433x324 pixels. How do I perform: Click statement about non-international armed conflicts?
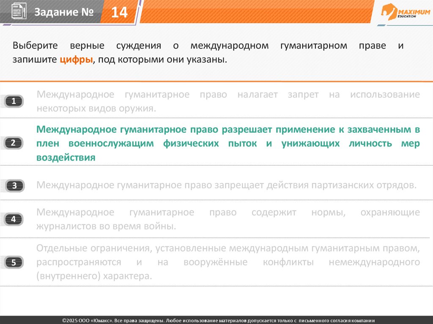pos(228,262)
